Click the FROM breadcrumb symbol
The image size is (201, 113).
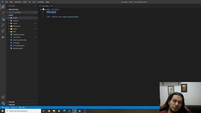[55, 9]
